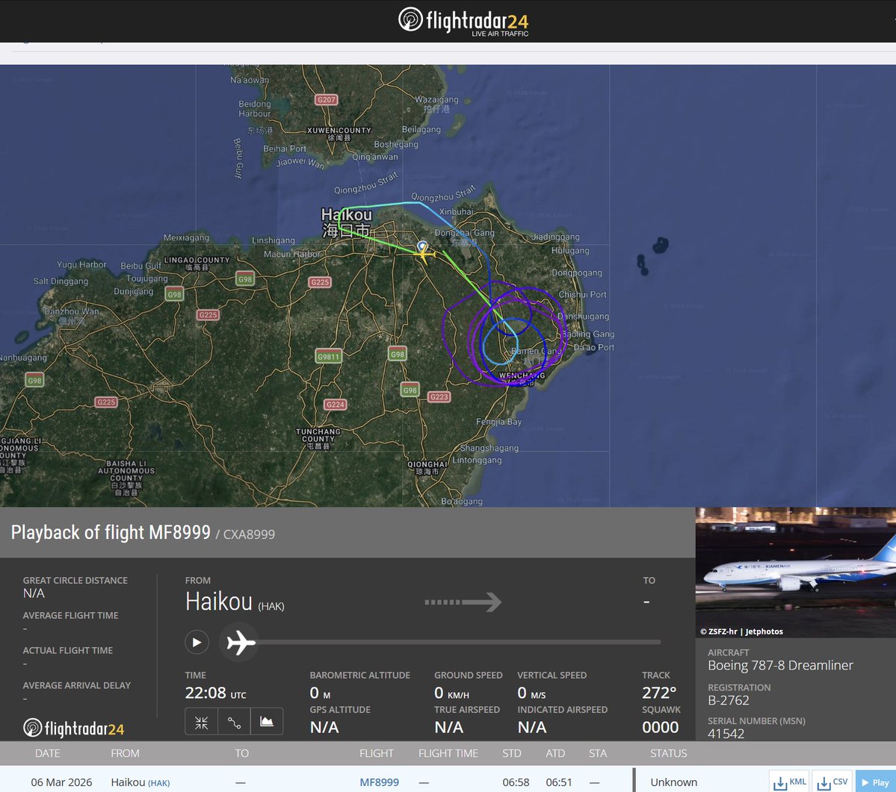This screenshot has width=896, height=792.
Task: Click the 06 Mar 2026 date cell
Action: tap(61, 782)
